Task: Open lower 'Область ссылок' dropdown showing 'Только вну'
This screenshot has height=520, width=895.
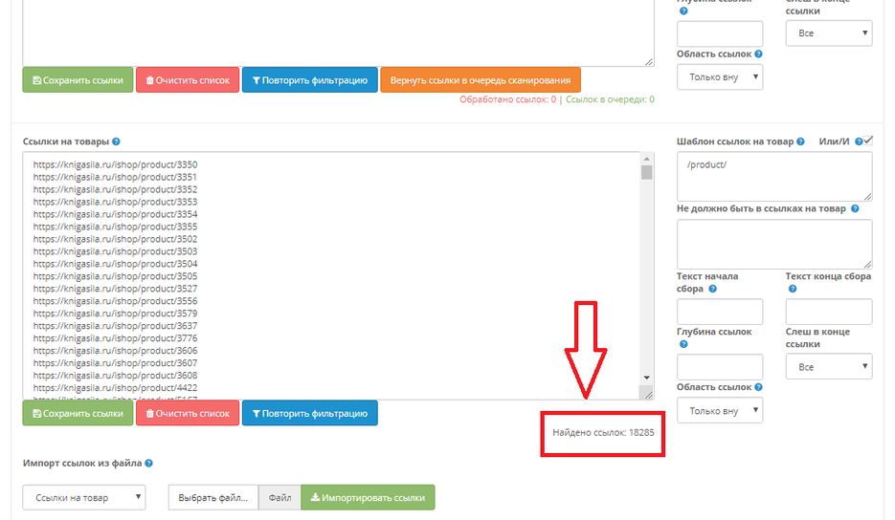Action: pos(719,411)
